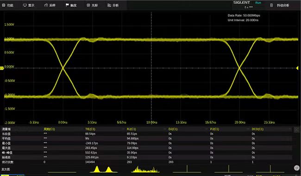Open the TIE histogram with two peaks
301x176 pixels.
tap(103, 169)
